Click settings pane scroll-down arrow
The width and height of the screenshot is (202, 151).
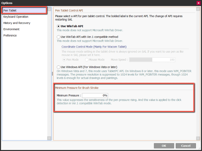tap(198, 138)
